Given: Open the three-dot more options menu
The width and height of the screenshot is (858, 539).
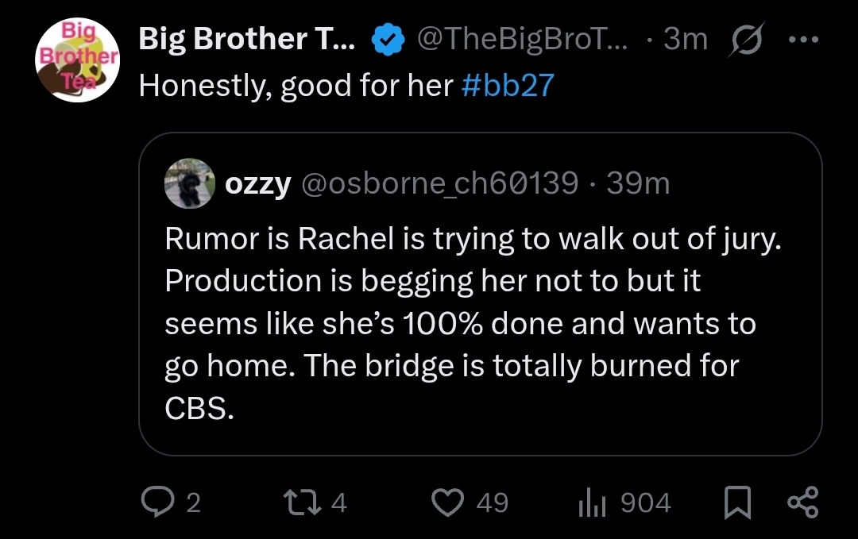Looking at the screenshot, I should (803, 39).
